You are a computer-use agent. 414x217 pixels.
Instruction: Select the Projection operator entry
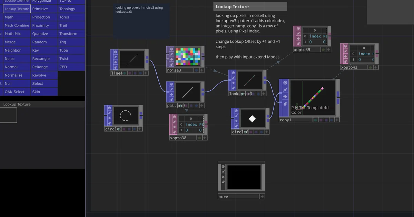(44, 17)
